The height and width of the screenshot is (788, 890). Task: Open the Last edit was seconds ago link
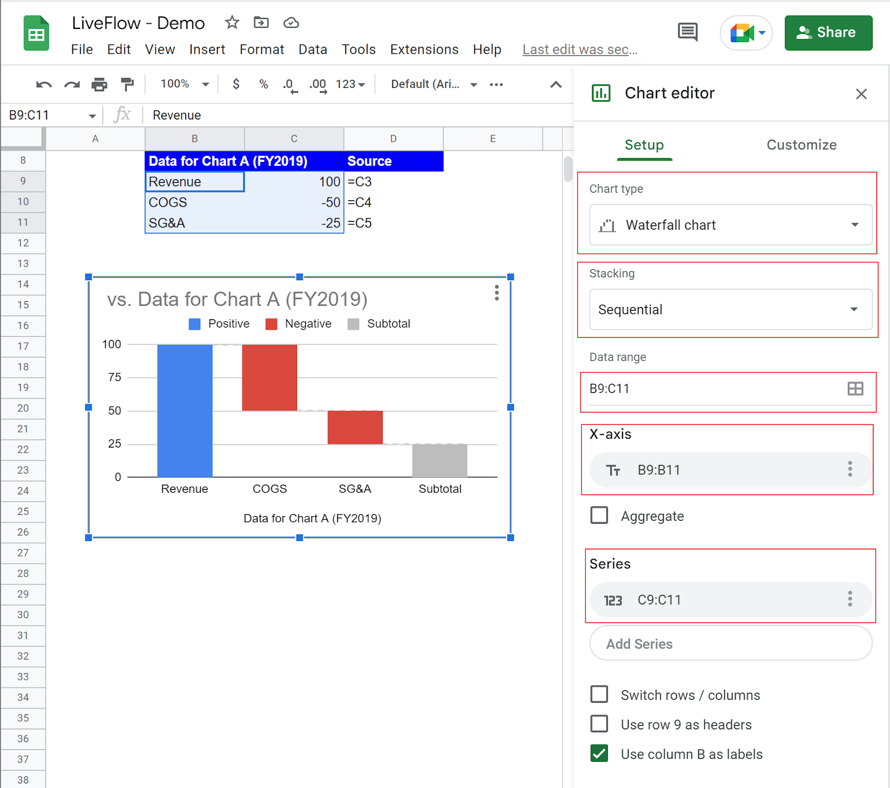(x=580, y=49)
